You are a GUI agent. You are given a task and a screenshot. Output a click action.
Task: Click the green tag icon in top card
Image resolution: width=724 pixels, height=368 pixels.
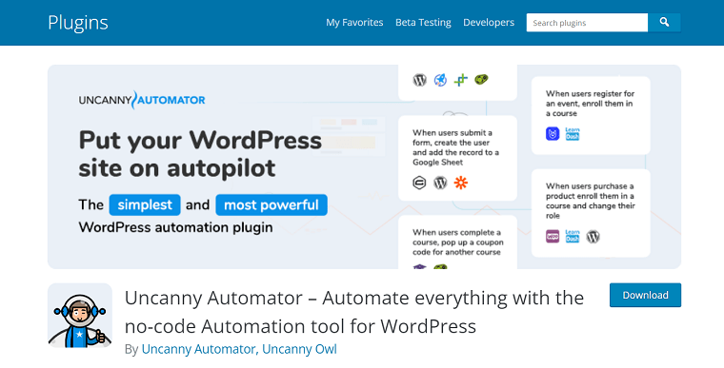tap(481, 79)
